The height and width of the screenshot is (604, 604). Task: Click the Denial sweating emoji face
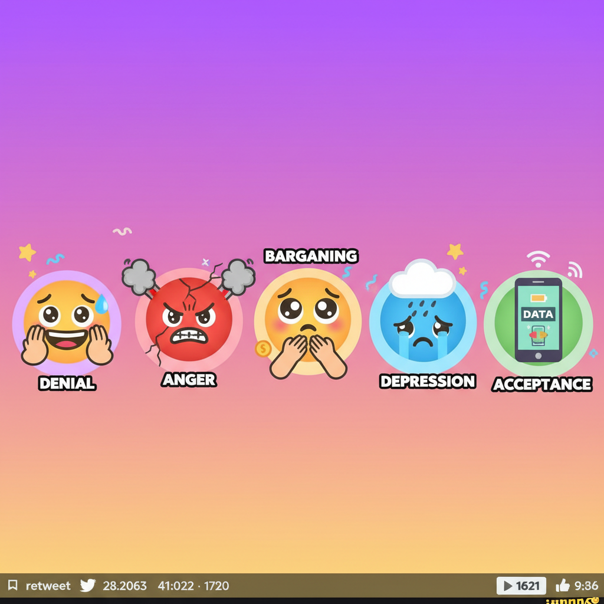pyautogui.click(x=67, y=323)
